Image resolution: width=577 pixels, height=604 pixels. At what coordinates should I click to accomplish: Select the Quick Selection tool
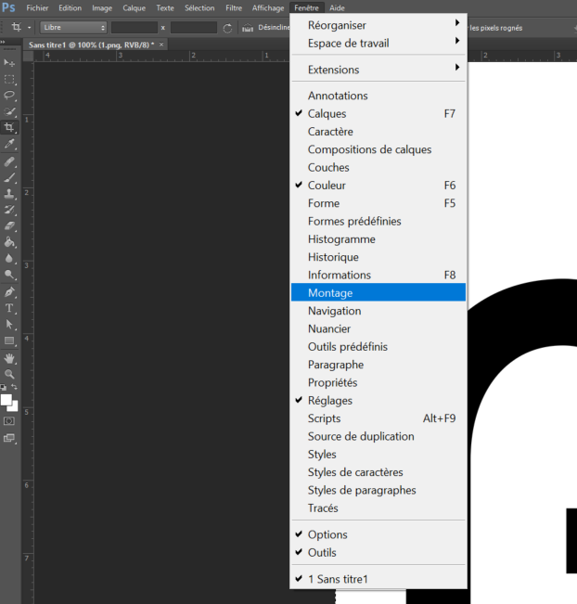[x=9, y=111]
